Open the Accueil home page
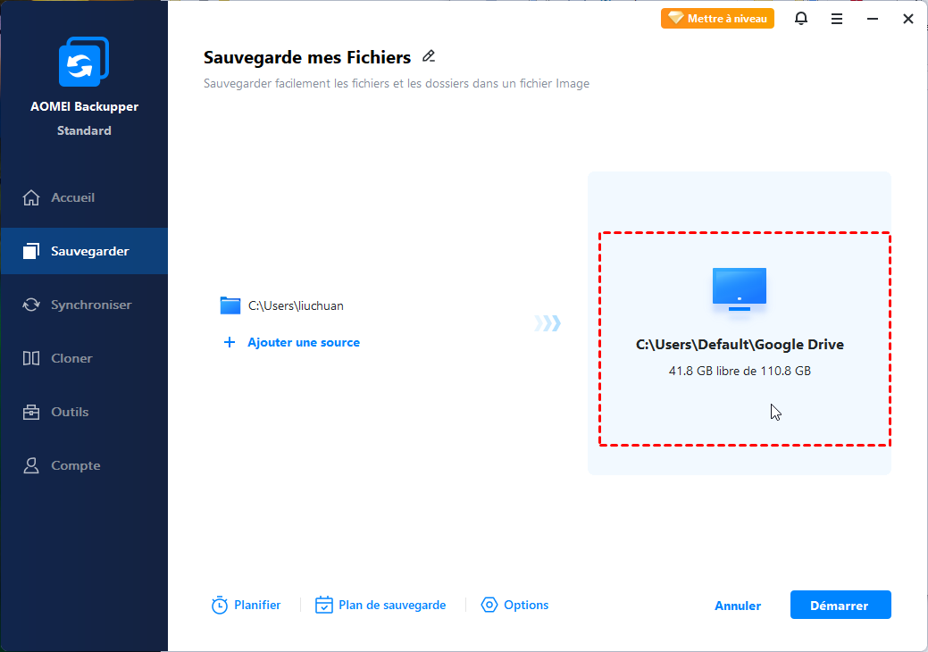928x652 pixels. pyautogui.click(x=84, y=197)
